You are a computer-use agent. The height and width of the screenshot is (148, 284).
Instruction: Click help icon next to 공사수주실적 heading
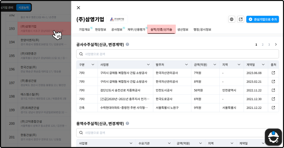click(x=127, y=44)
